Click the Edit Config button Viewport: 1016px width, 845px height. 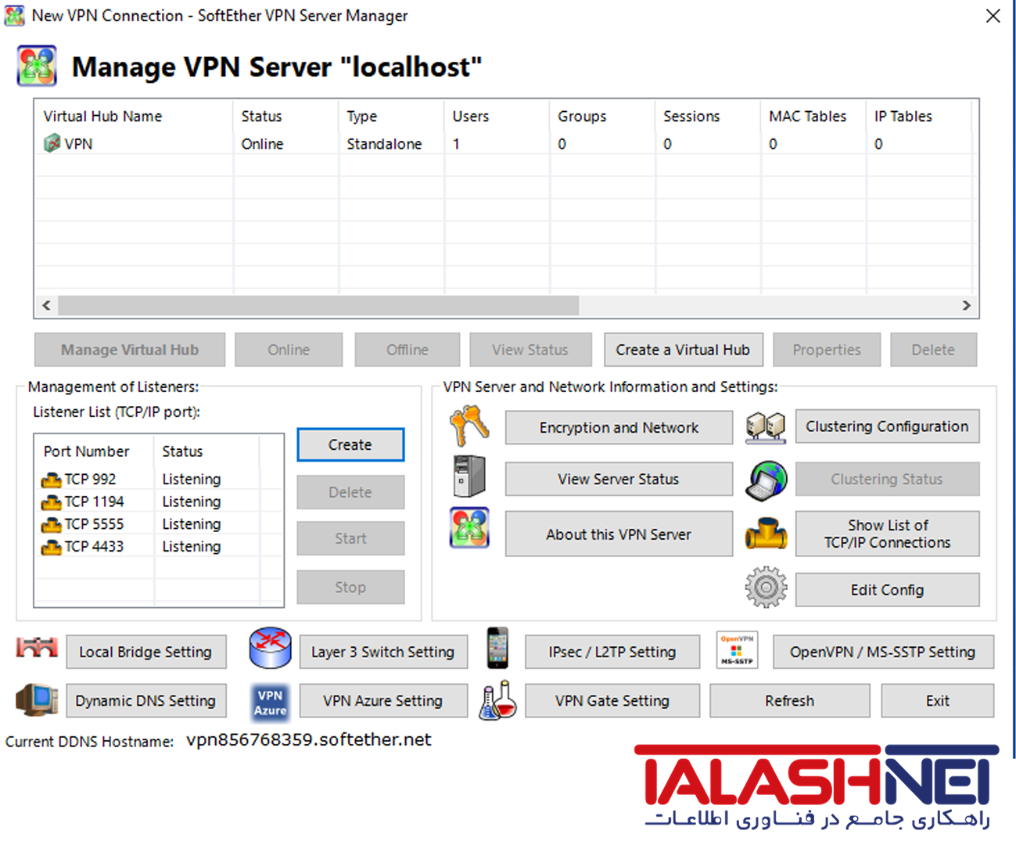point(887,590)
